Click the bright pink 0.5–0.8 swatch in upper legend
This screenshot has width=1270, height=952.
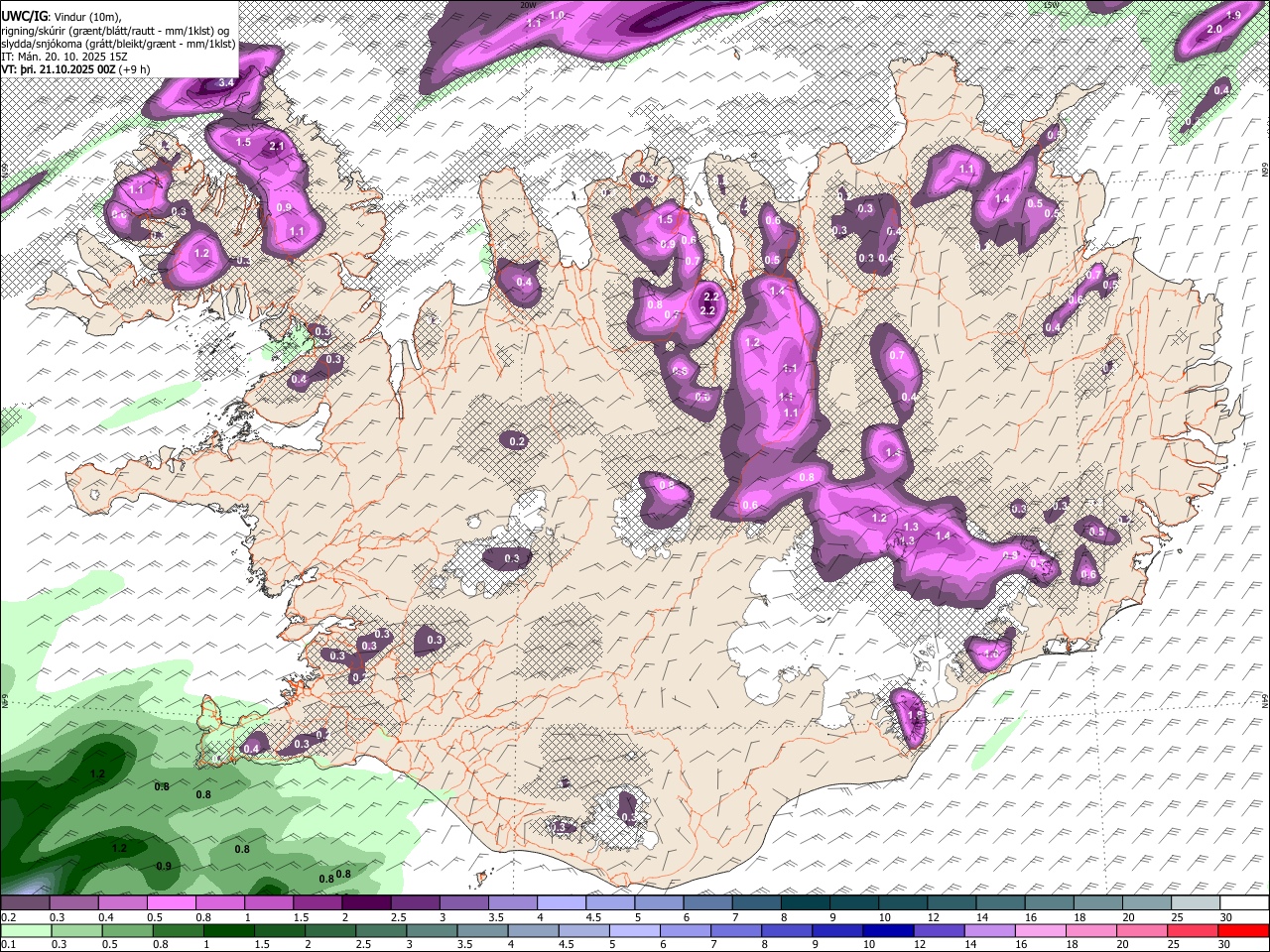click(172, 903)
